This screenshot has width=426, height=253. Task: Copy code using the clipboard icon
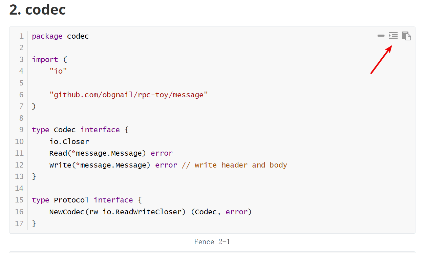coord(406,36)
